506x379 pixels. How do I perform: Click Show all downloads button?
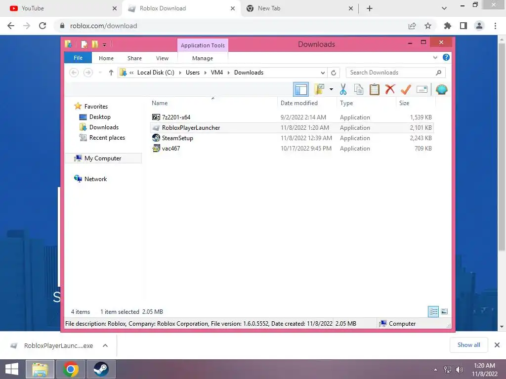point(468,345)
